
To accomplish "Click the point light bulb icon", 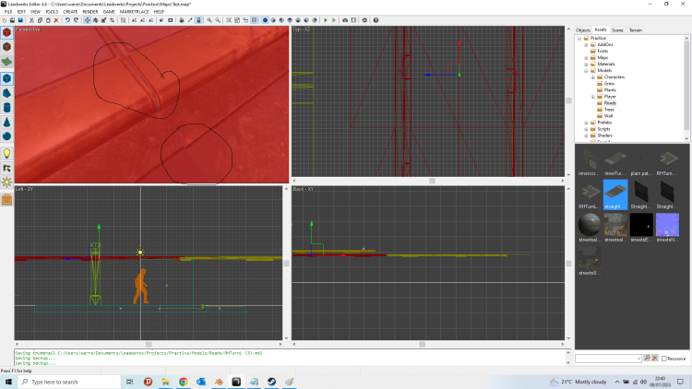I will pyautogui.click(x=6, y=153).
